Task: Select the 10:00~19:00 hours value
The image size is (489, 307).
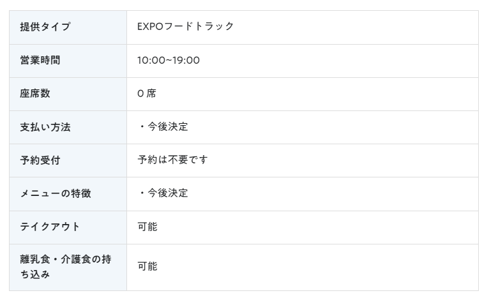Action: click(169, 60)
